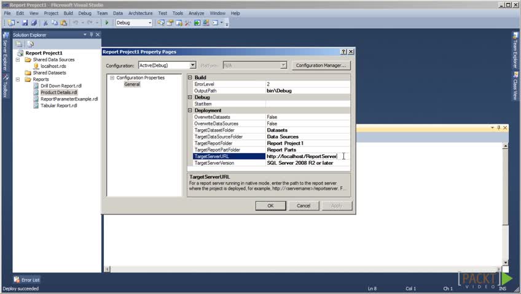Click the Properties Window toolbar icon
521x294 pixels.
pos(170,23)
